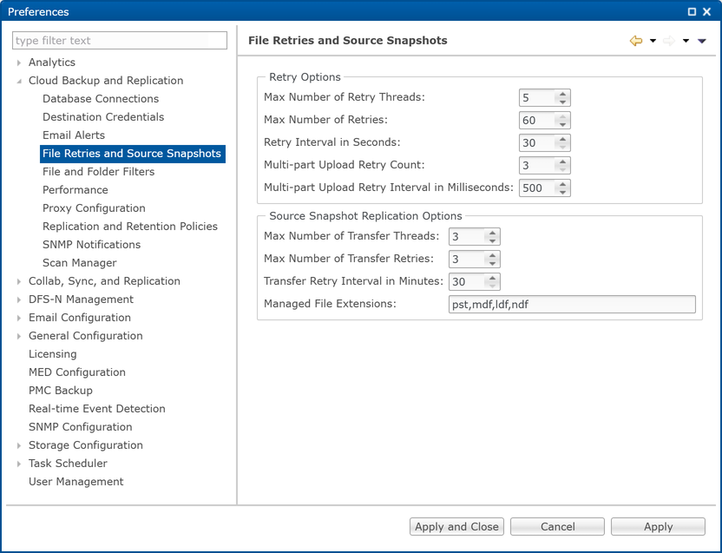722x553 pixels.
Task: Click the Transfer Retry Interval in Minutes field
Action: pos(467,281)
